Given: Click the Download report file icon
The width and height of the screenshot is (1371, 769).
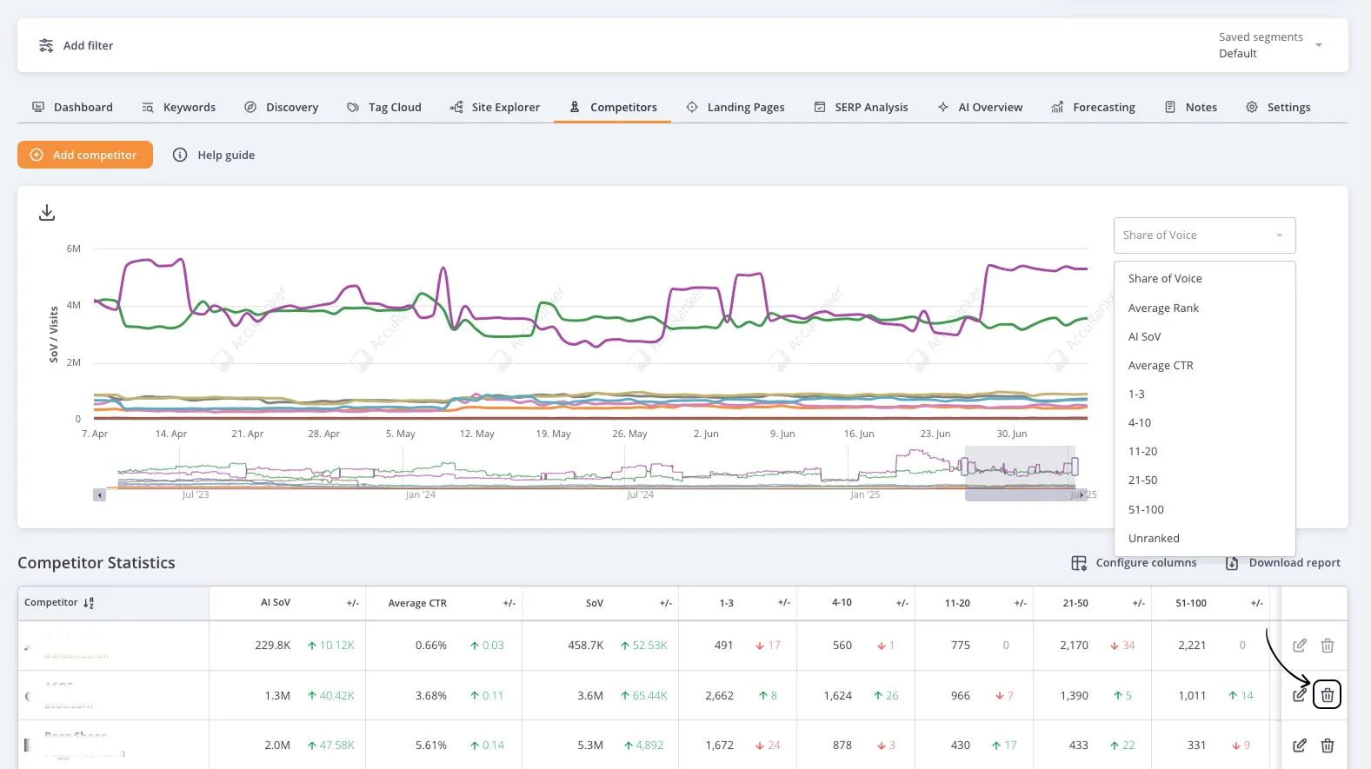Looking at the screenshot, I should click(1232, 563).
